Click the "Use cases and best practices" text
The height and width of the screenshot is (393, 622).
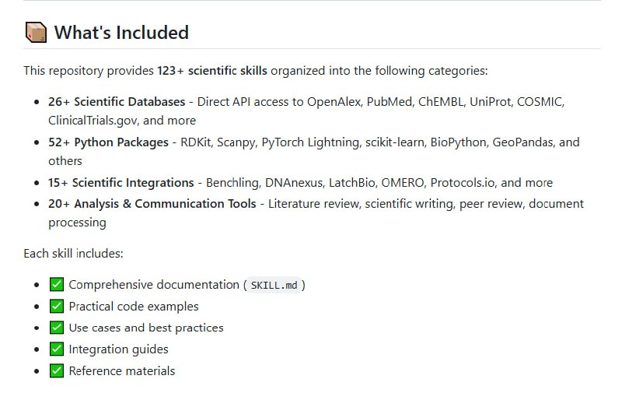pos(146,328)
